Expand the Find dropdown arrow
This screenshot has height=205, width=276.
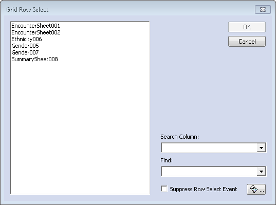point(261,172)
